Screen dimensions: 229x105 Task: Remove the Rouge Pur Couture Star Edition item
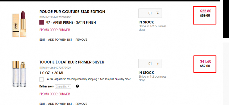81,40
